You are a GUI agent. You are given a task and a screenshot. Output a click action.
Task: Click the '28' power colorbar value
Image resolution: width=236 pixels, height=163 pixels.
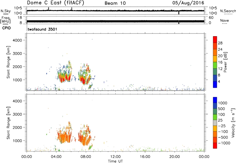(220, 43)
